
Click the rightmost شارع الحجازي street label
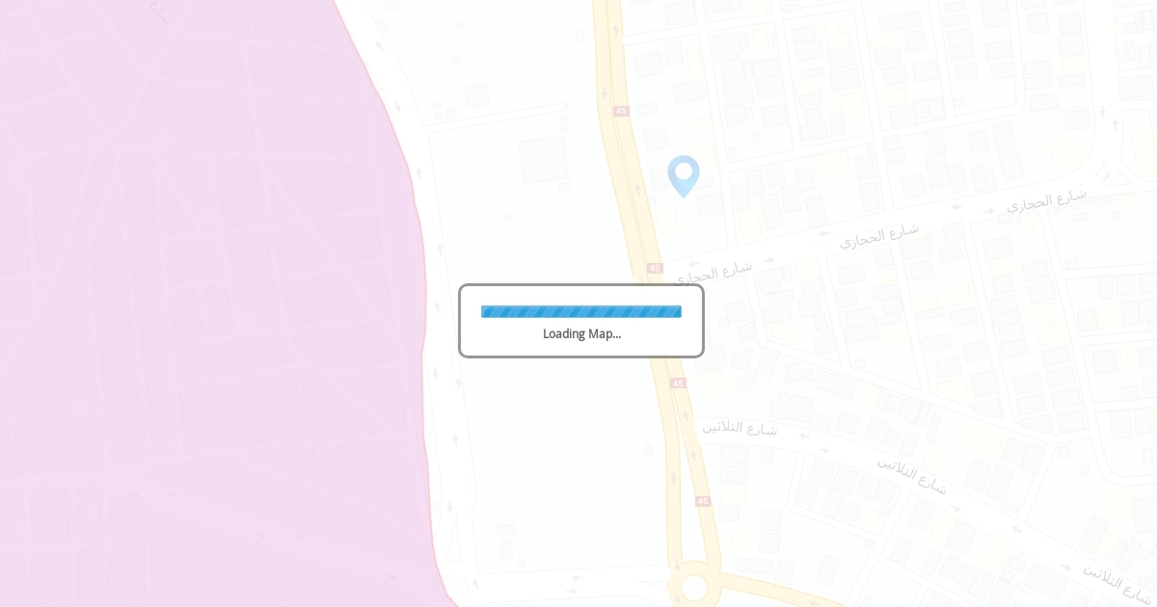tap(1046, 199)
